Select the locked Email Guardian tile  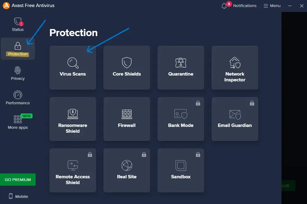click(x=235, y=119)
